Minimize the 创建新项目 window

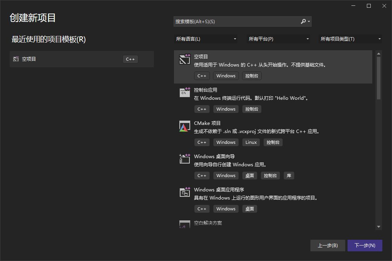click(353, 6)
